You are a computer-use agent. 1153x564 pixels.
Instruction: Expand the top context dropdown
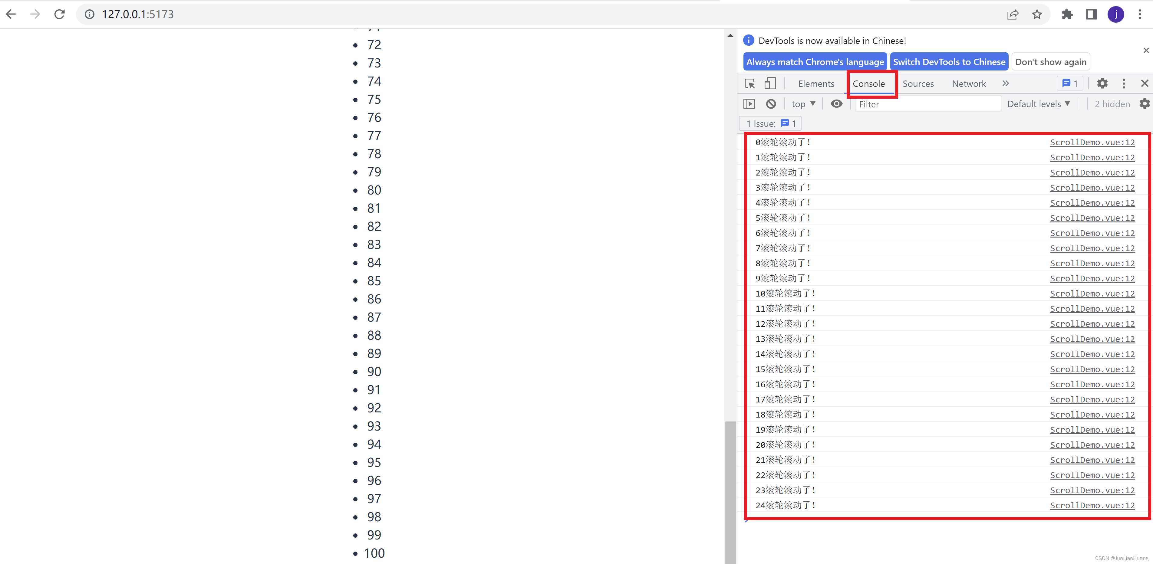(x=803, y=104)
